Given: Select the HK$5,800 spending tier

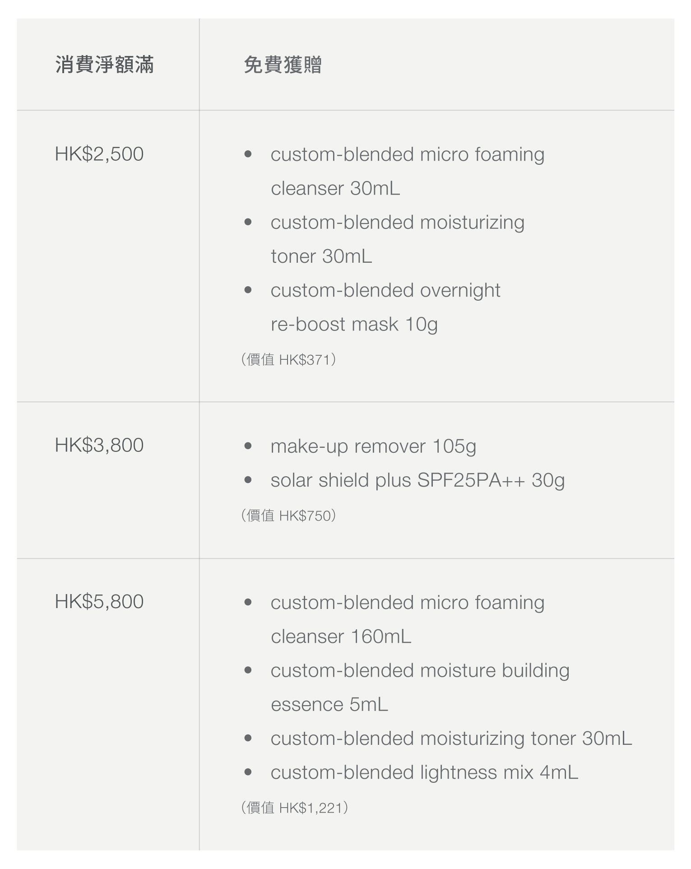Looking at the screenshot, I should click(99, 601).
